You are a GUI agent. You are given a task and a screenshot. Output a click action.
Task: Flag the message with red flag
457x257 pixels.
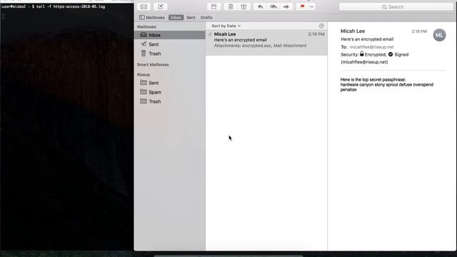point(302,6)
